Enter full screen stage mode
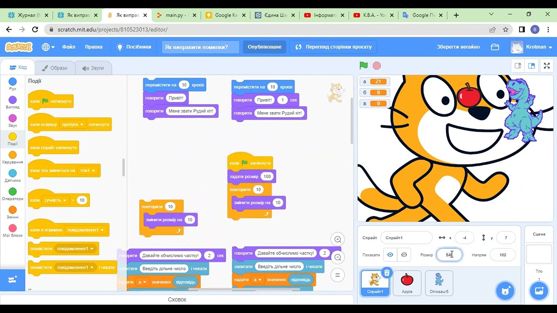 coord(547,66)
